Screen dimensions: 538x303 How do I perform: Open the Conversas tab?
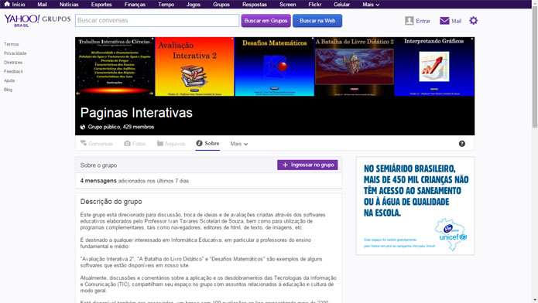click(97, 143)
